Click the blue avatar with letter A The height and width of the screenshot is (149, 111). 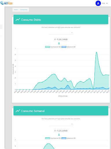98,3
